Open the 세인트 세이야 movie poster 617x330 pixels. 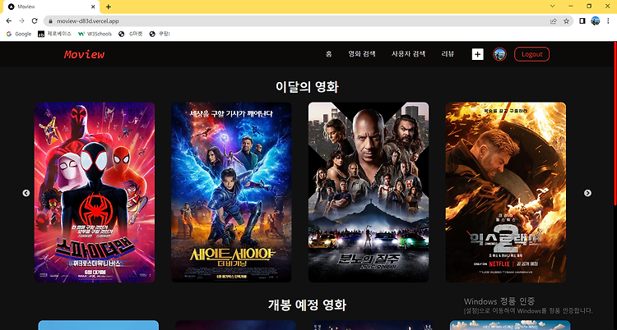[231, 192]
